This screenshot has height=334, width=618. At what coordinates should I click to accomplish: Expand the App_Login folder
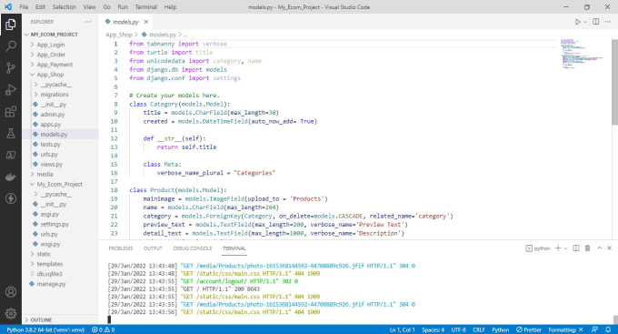tap(51, 45)
